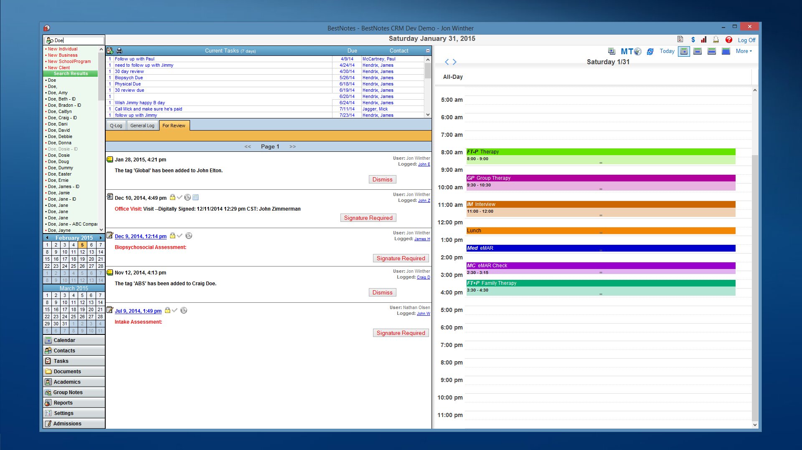The height and width of the screenshot is (450, 802).
Task: Click the add new task icon
Action: click(x=110, y=51)
